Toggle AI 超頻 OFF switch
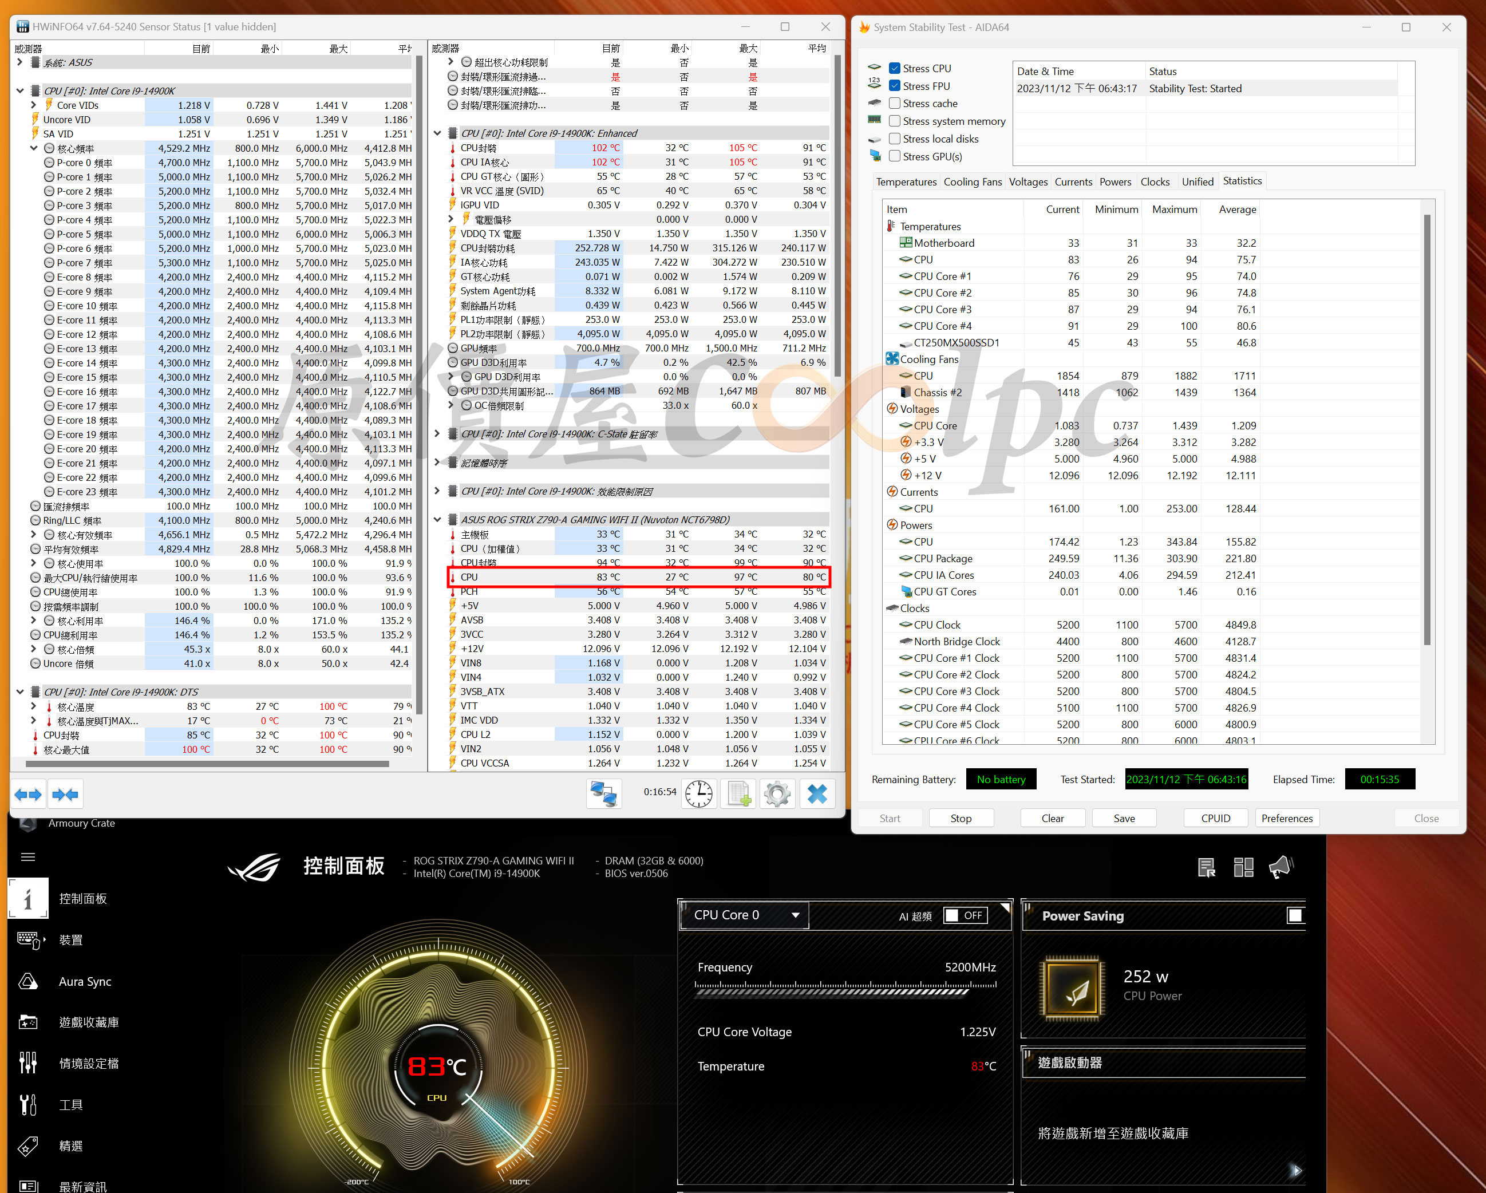1486x1193 pixels. pyautogui.click(x=965, y=915)
